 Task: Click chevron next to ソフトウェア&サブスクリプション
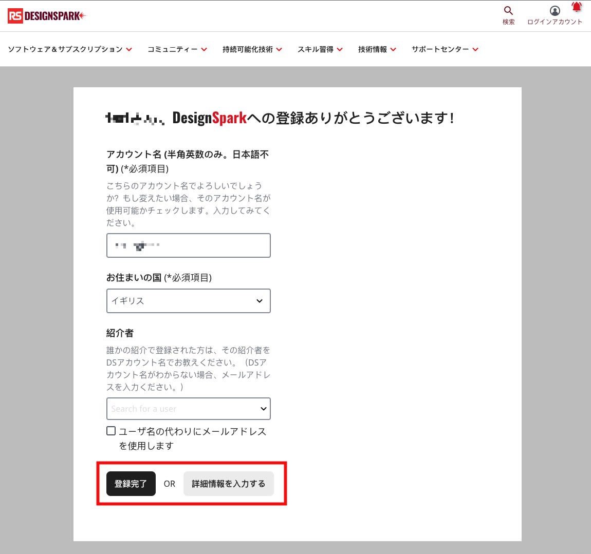129,49
